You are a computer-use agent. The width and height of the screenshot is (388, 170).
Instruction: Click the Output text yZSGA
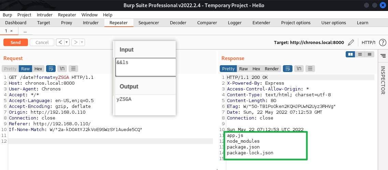(124, 99)
